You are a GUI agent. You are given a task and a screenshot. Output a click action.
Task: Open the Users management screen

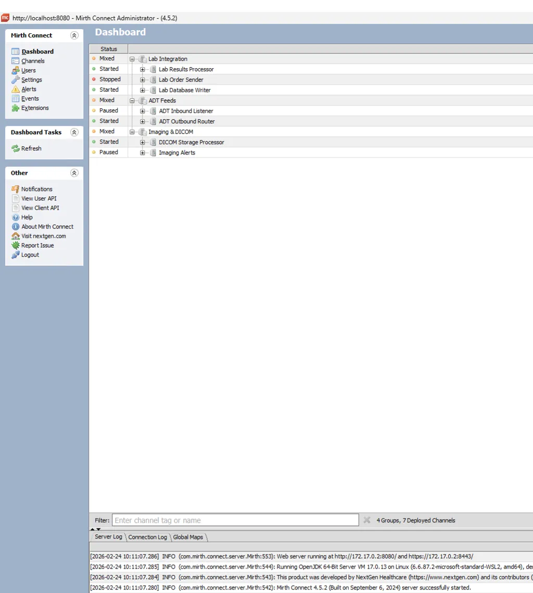[29, 70]
